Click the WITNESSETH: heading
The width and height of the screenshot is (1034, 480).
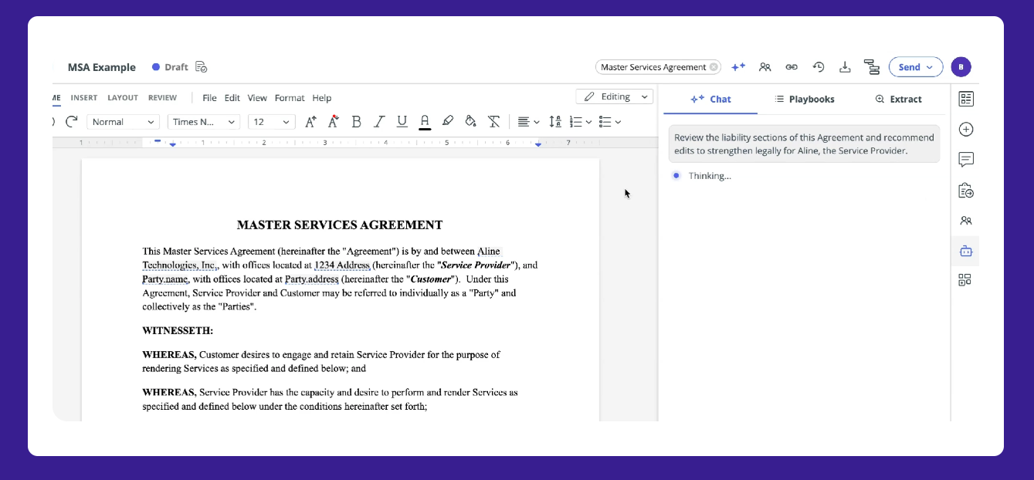point(178,331)
